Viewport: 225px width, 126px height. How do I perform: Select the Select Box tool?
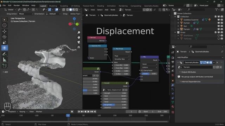(x=5, y=20)
